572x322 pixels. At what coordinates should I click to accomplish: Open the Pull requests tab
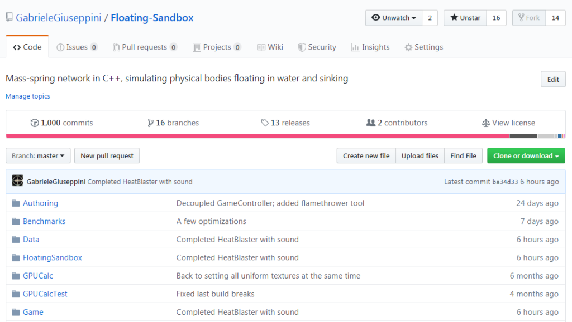click(145, 47)
